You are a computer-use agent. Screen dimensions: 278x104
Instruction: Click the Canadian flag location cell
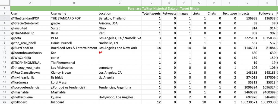pos(119,53)
